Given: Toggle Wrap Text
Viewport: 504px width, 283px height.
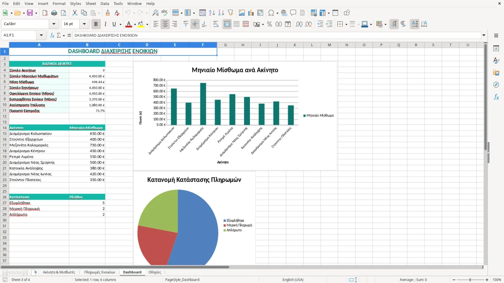Looking at the screenshot, I should click(216, 24).
